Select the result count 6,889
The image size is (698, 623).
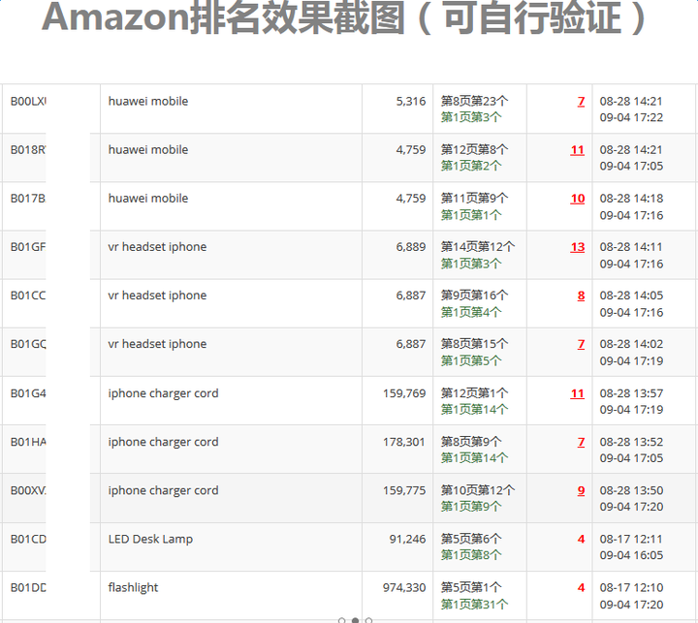click(411, 247)
